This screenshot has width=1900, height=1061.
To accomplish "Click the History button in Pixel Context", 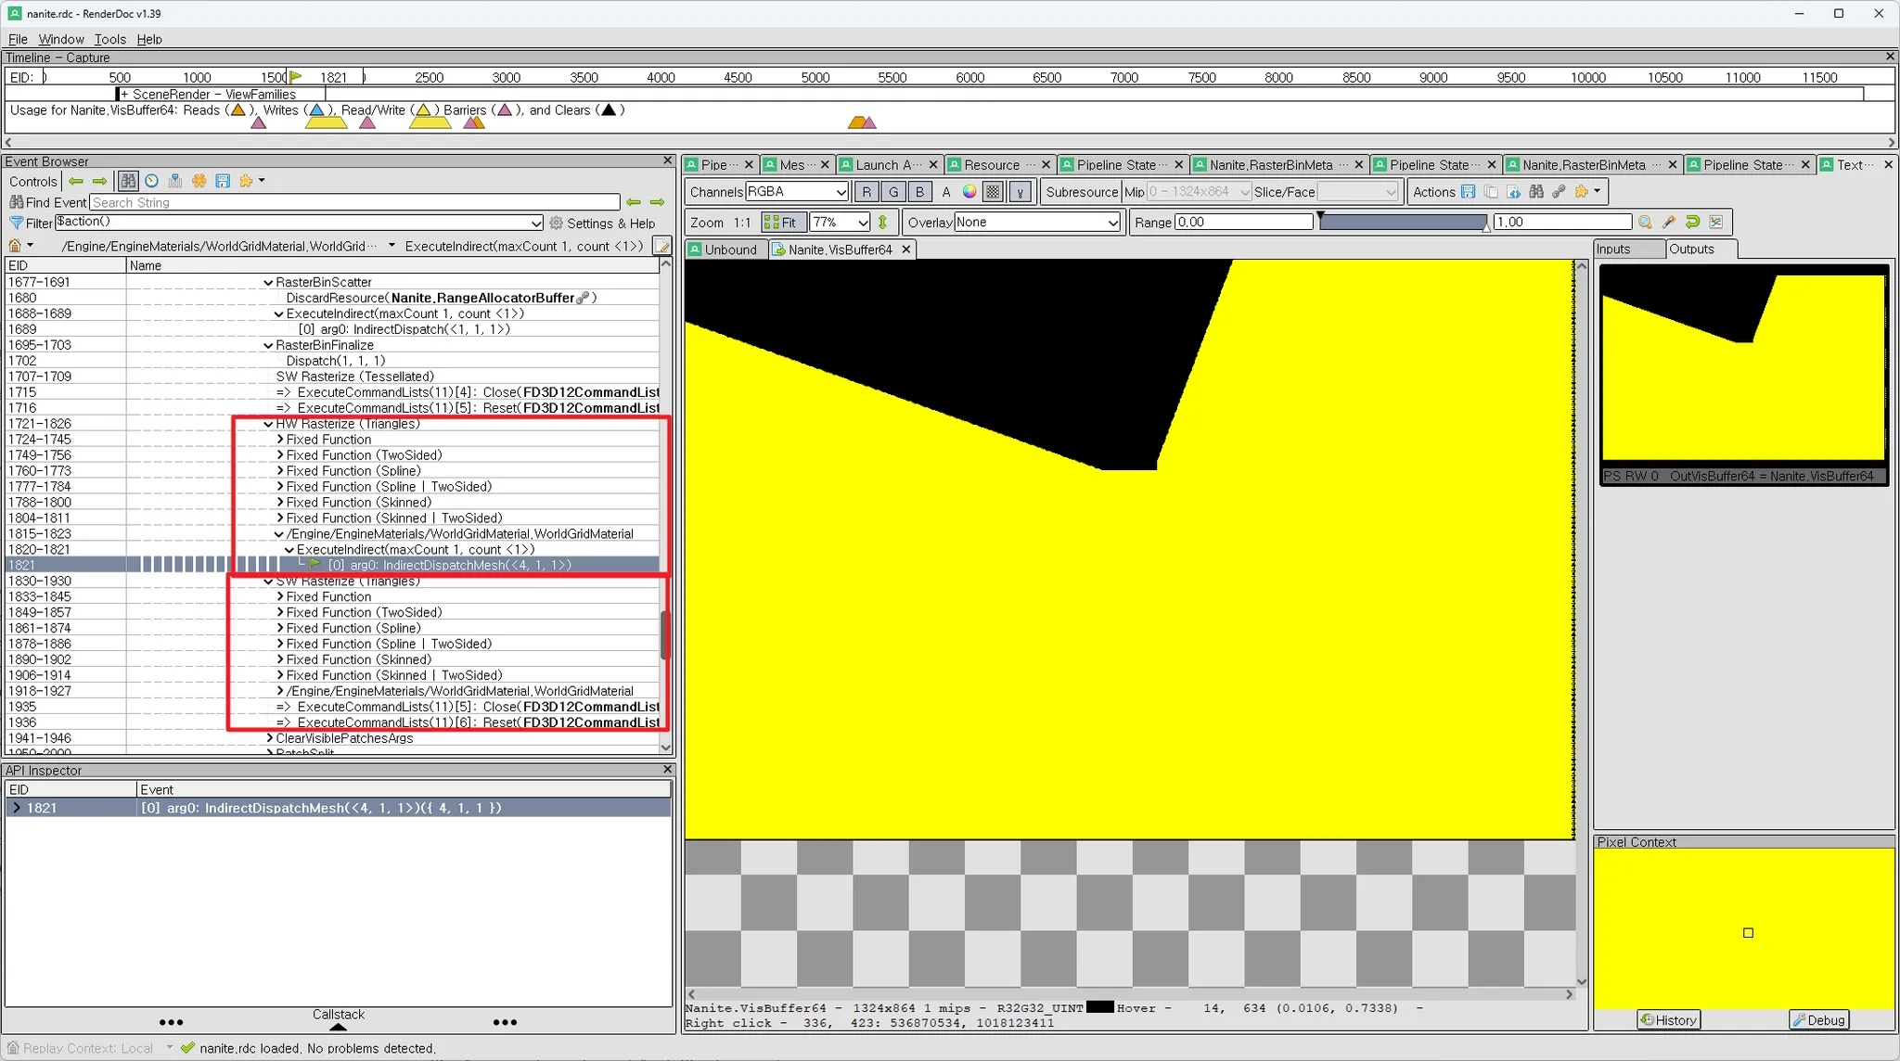I will pyautogui.click(x=1668, y=1020).
